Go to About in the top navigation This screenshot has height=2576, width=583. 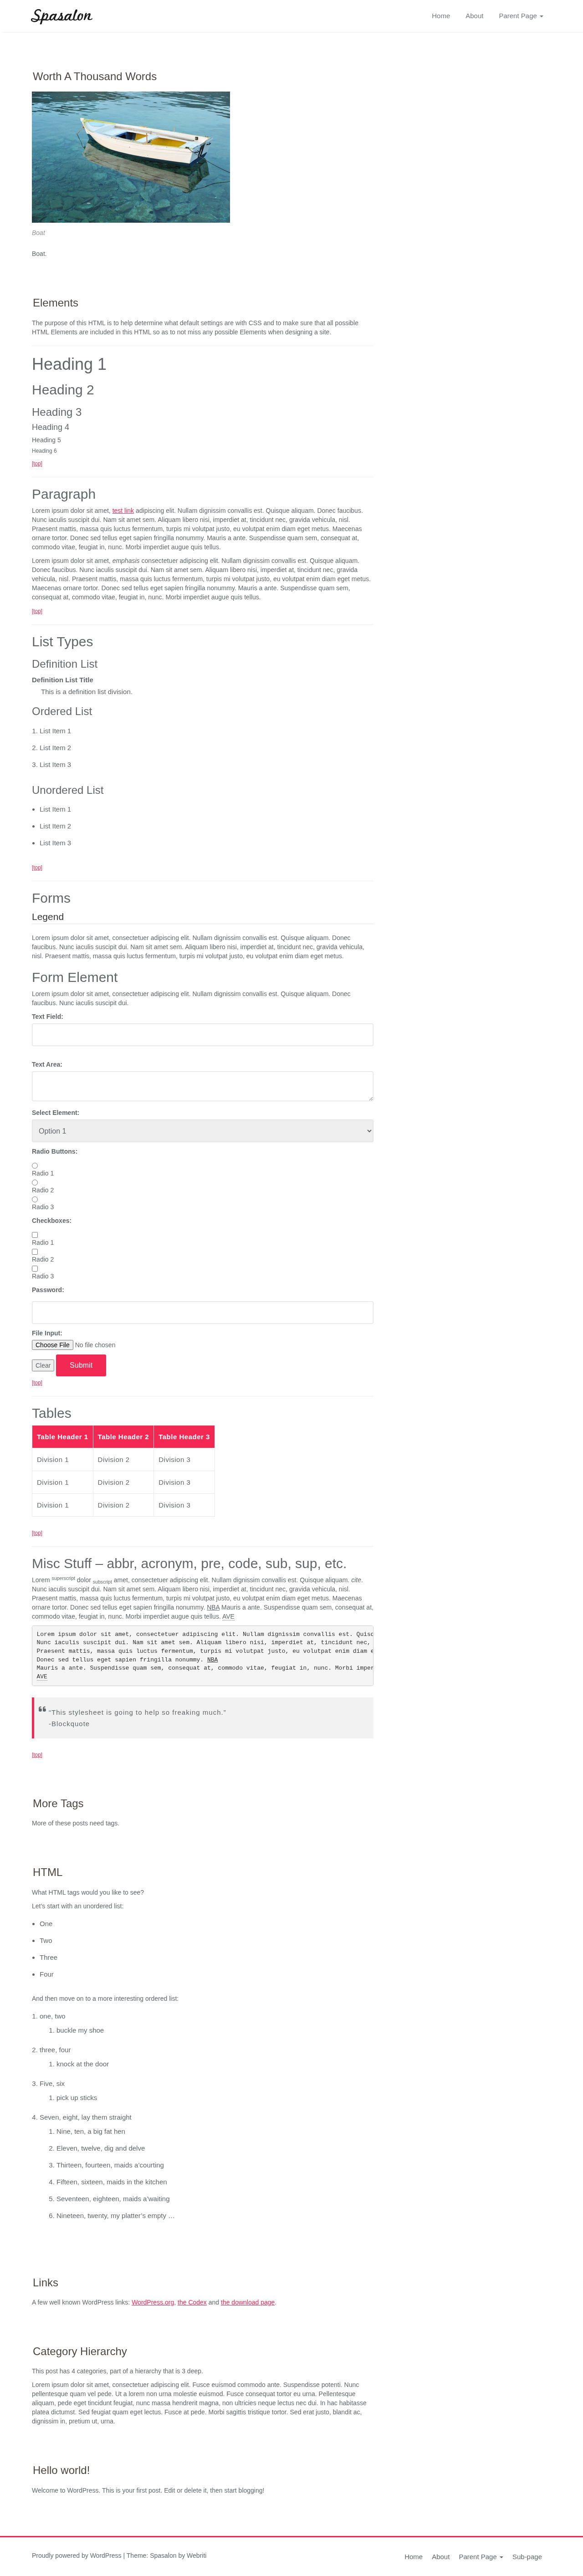click(474, 16)
